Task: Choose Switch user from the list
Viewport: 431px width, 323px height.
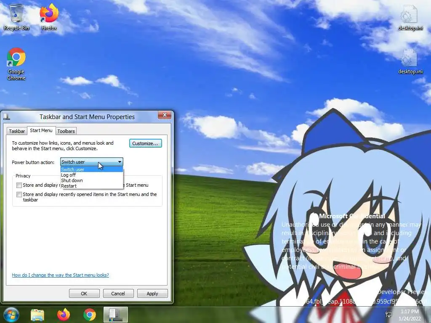Action: click(x=91, y=169)
